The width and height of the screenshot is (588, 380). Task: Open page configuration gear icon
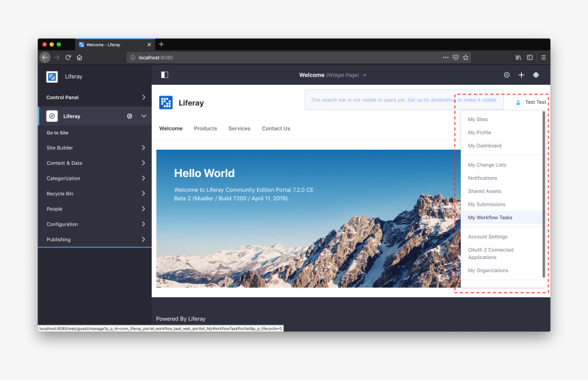coord(507,75)
